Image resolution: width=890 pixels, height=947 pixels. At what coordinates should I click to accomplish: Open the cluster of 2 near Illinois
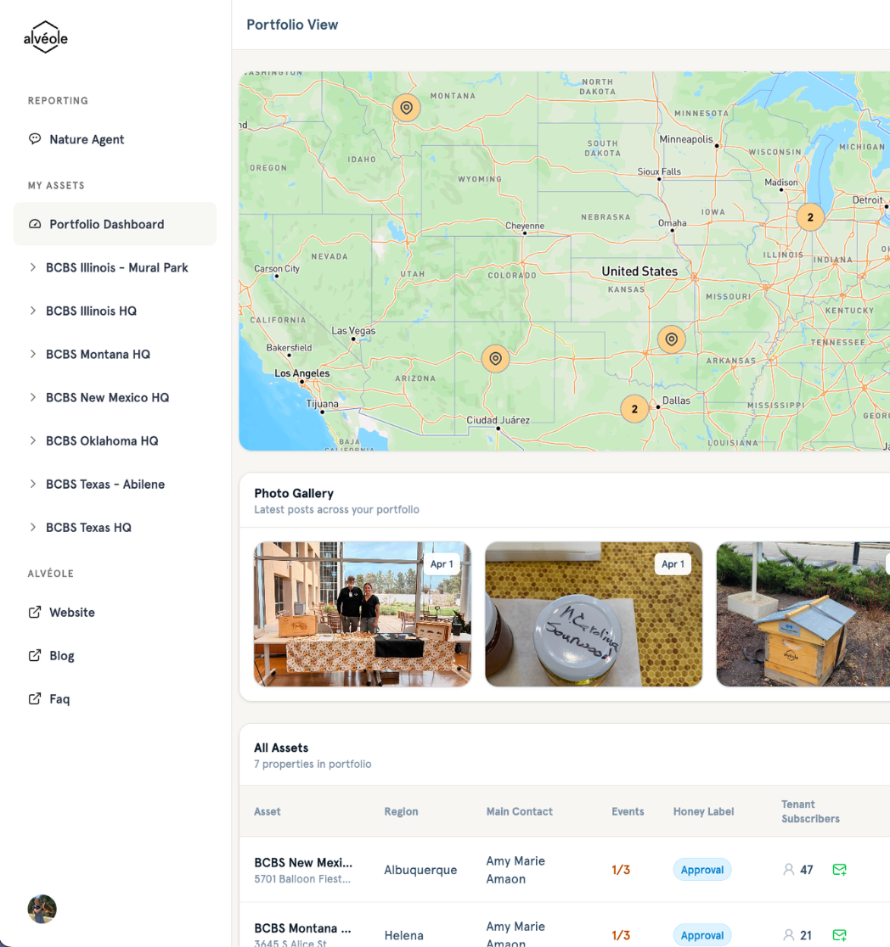coord(810,217)
